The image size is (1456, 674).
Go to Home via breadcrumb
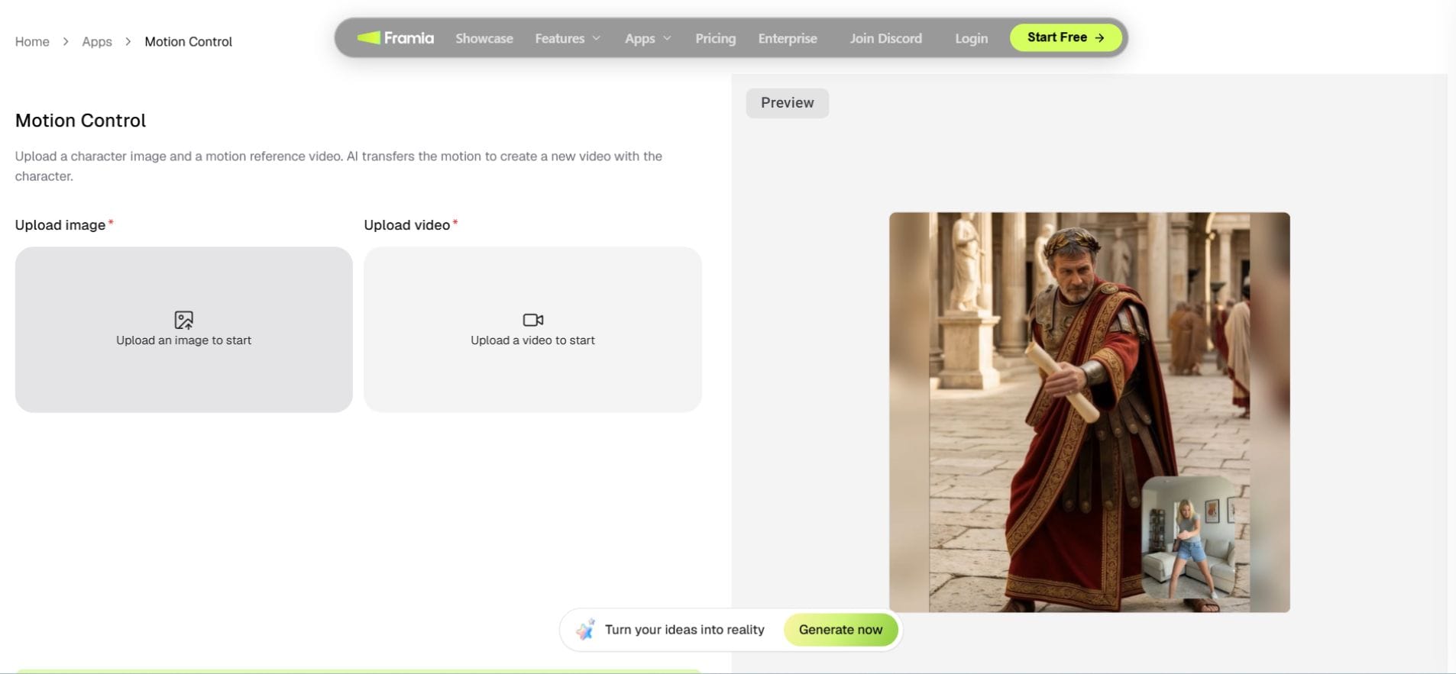pyautogui.click(x=32, y=41)
